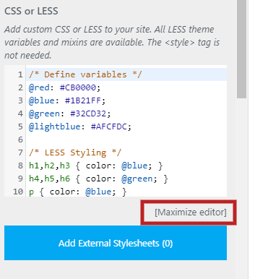The image size is (268, 279).
Task: Click the 'h4,h5,h6 { color: @green; }' line
Action: 98,179
